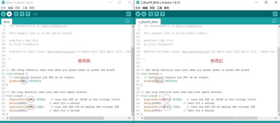
Task: Open 工具 menu in 3_BluePill_Blink window
Action: pos(159,8)
